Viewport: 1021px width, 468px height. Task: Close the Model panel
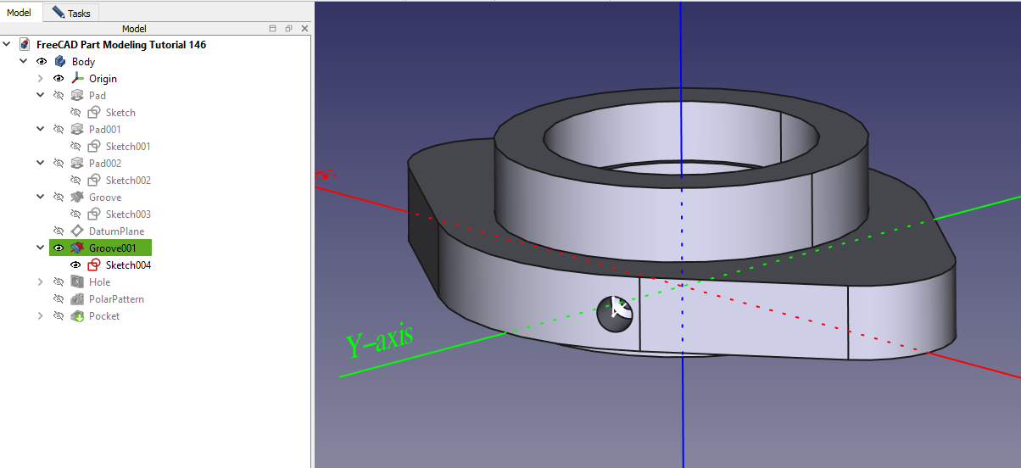pyautogui.click(x=304, y=29)
